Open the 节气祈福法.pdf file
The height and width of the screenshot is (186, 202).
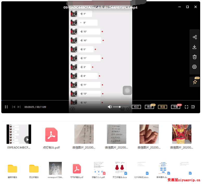click(77, 169)
